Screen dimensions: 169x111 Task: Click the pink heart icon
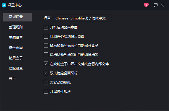[x=146, y=5]
